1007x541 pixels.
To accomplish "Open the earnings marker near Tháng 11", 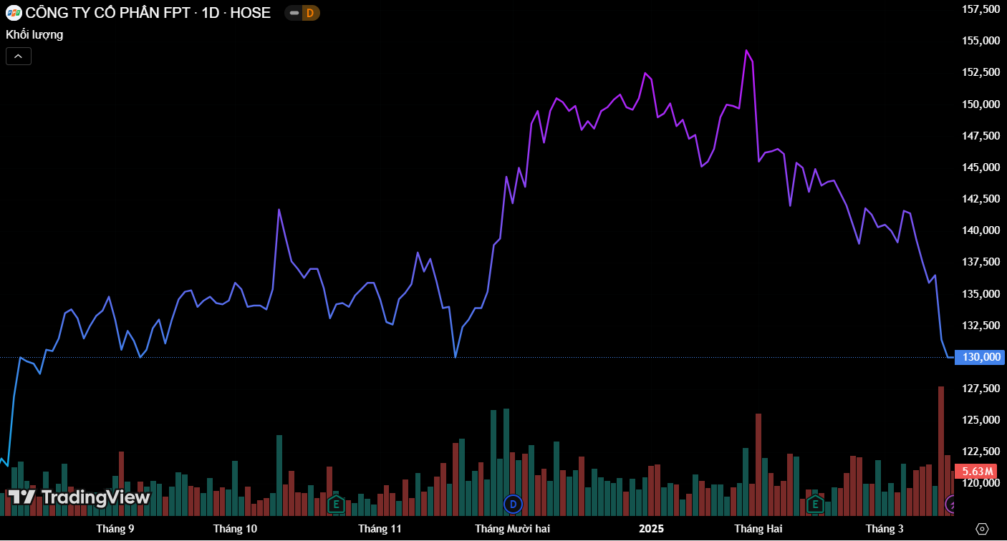I will [335, 504].
